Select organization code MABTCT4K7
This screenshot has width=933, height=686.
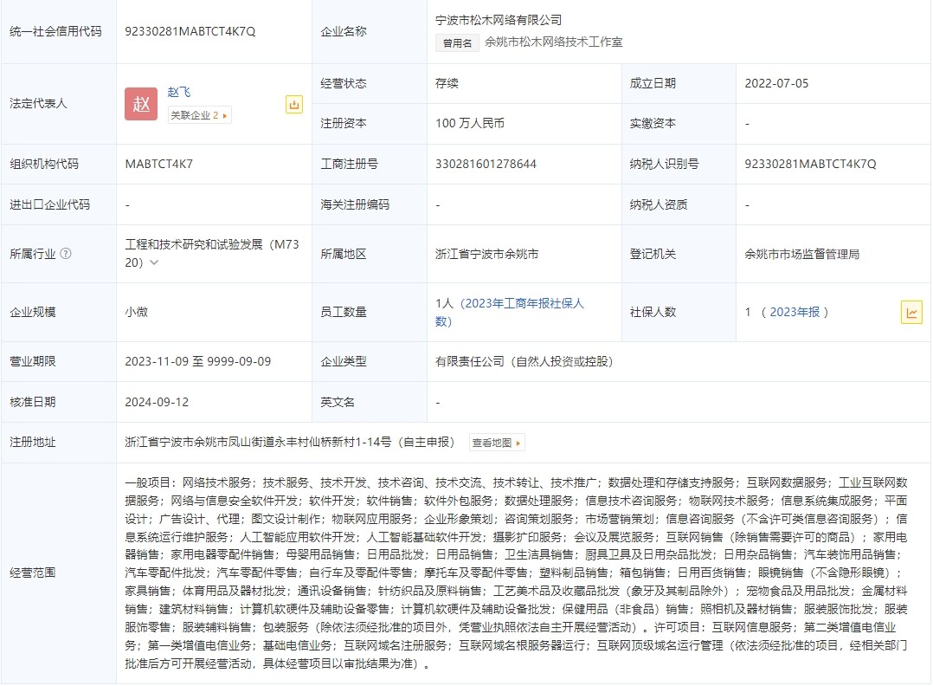point(159,164)
